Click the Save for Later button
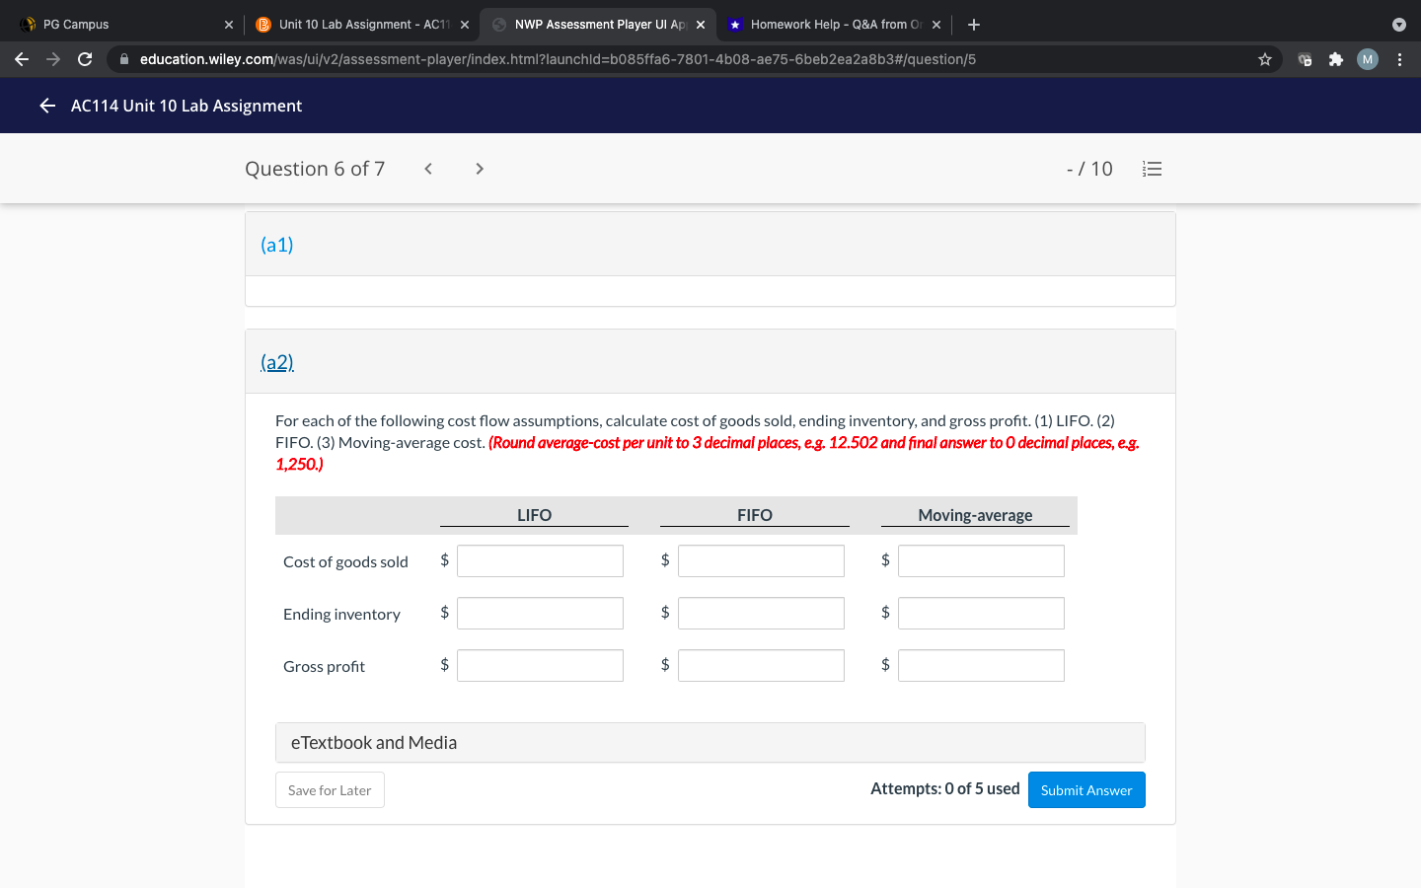 click(x=330, y=789)
